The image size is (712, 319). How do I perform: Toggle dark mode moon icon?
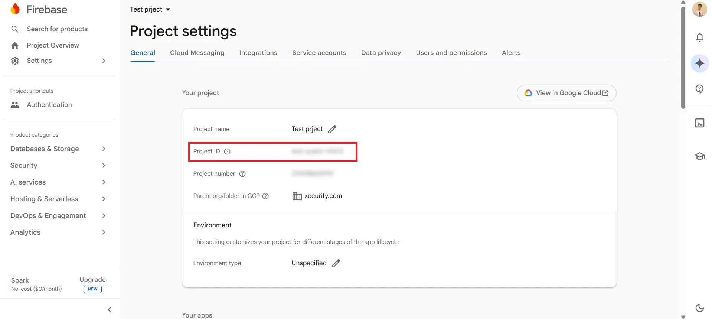[x=700, y=307]
